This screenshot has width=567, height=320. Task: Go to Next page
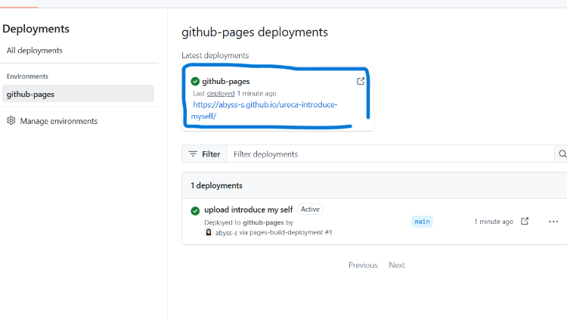[397, 265]
